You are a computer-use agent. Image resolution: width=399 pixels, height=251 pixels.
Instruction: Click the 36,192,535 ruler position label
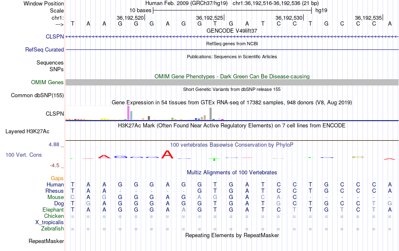tap(368, 18)
